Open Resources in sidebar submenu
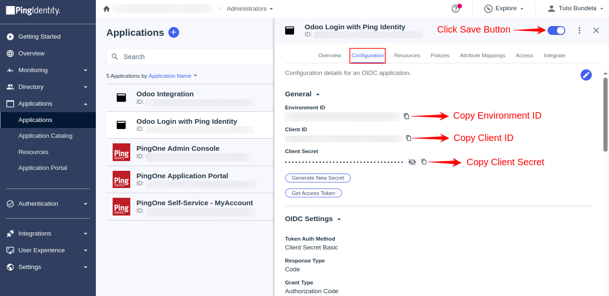Viewport: 609px width, 296px height. (x=33, y=152)
